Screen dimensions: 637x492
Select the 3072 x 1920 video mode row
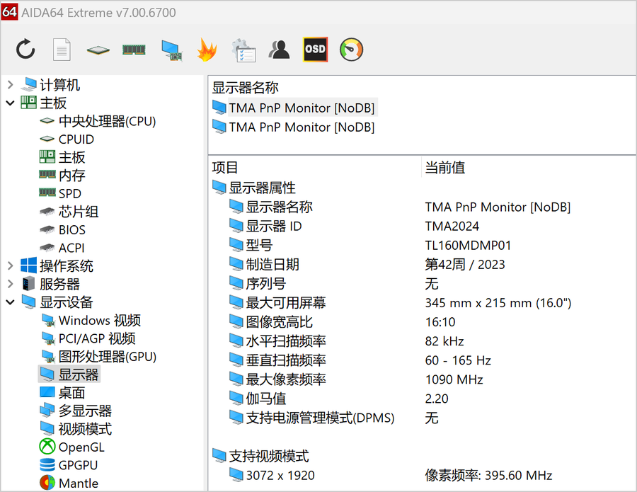tap(280, 475)
